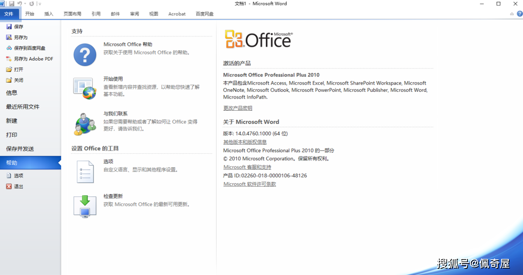Open 打印 in the backstage sidebar
Screen dimensions: 523x275
click(11, 135)
